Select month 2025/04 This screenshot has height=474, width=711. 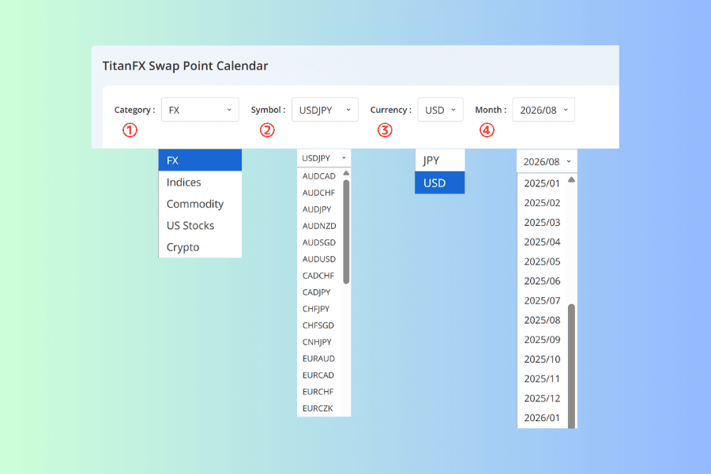(x=542, y=242)
